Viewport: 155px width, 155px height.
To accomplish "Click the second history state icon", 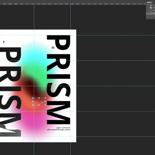I will pos(151,11).
